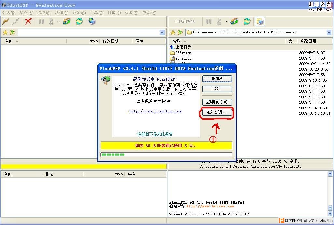This screenshot has width=334, height=225.
Task: Open the 工具 menu
Action: point(97,13)
